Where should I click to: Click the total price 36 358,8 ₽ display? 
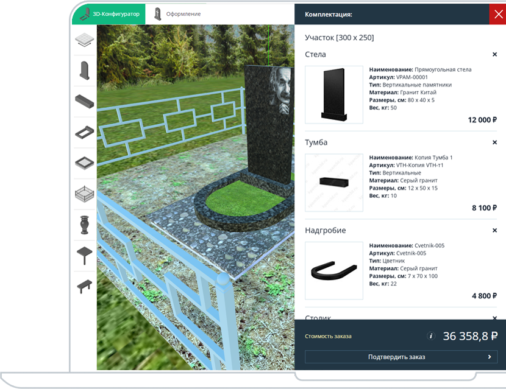pyautogui.click(x=469, y=335)
